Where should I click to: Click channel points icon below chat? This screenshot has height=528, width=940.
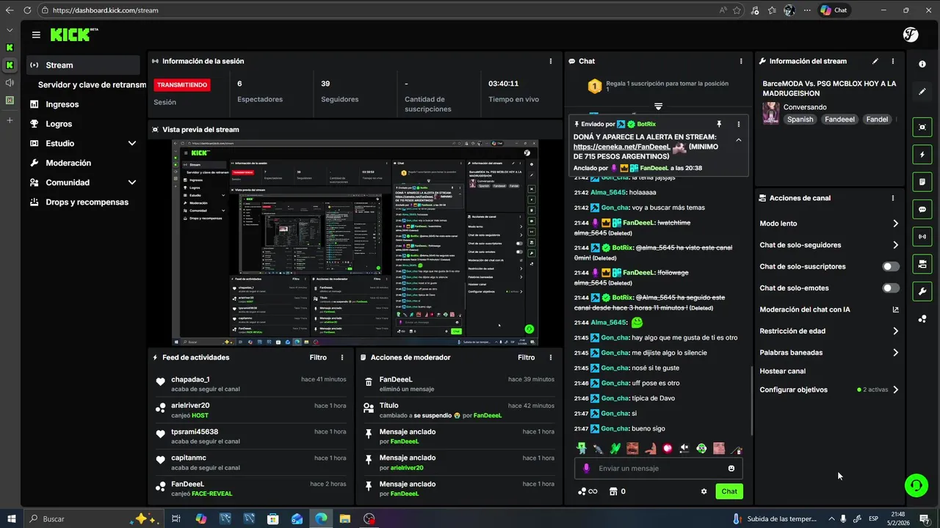click(x=582, y=491)
